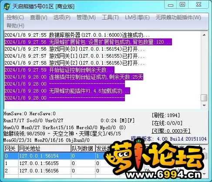Click the log scrollbar thumb
The height and width of the screenshot is (182, 212).
click(204, 98)
